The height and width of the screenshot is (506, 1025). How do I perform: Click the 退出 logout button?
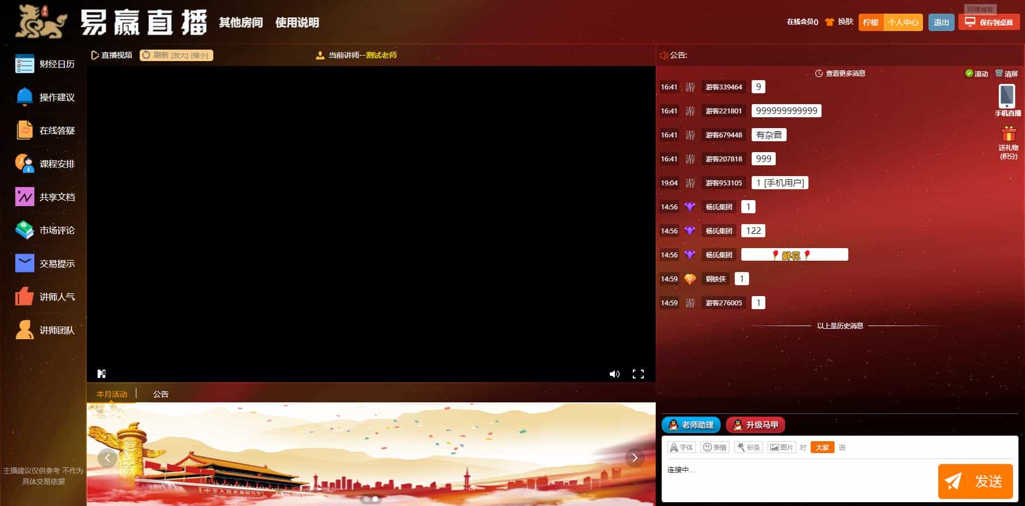coord(941,22)
